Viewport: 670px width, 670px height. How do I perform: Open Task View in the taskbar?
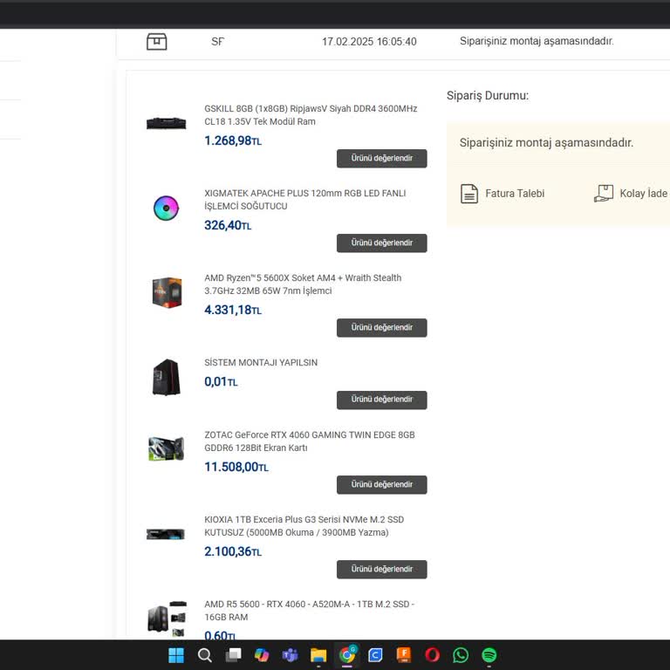(x=233, y=655)
